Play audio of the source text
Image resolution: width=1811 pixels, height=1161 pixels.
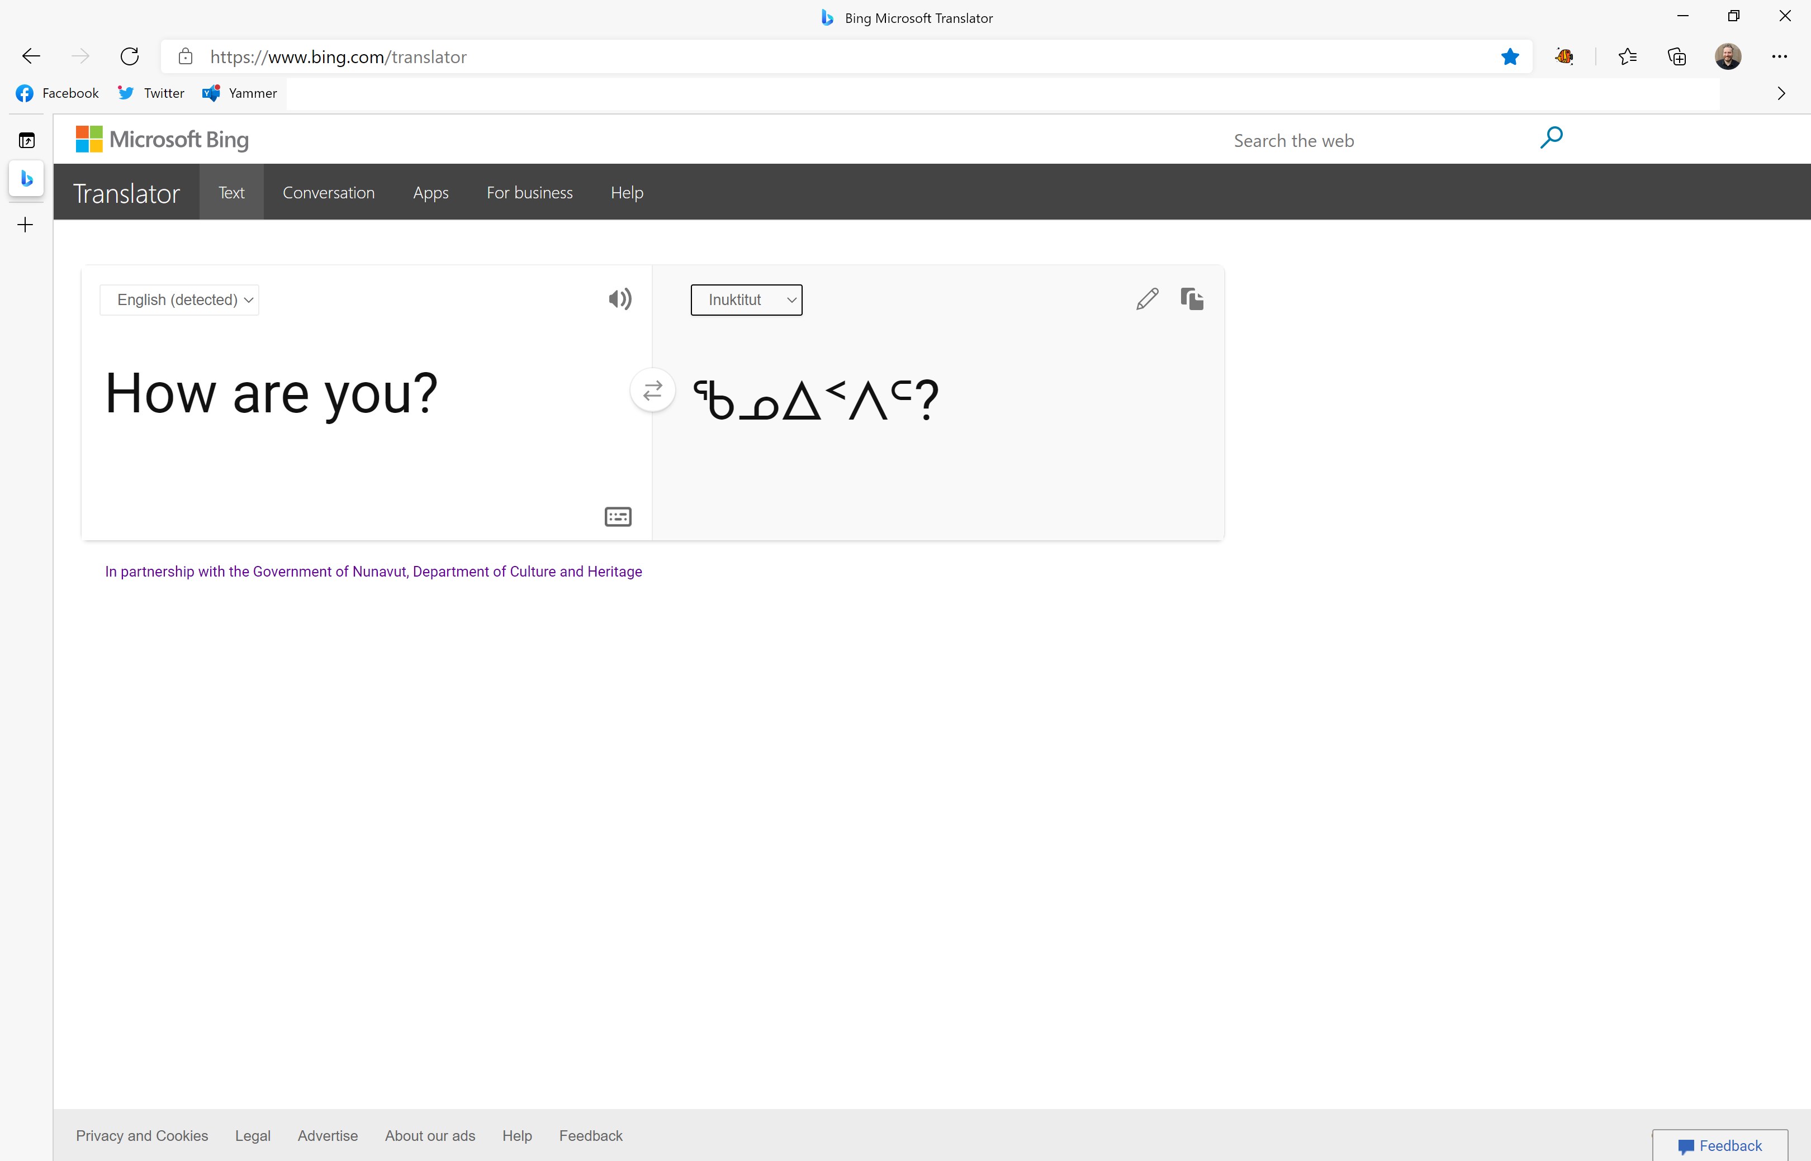pyautogui.click(x=620, y=299)
